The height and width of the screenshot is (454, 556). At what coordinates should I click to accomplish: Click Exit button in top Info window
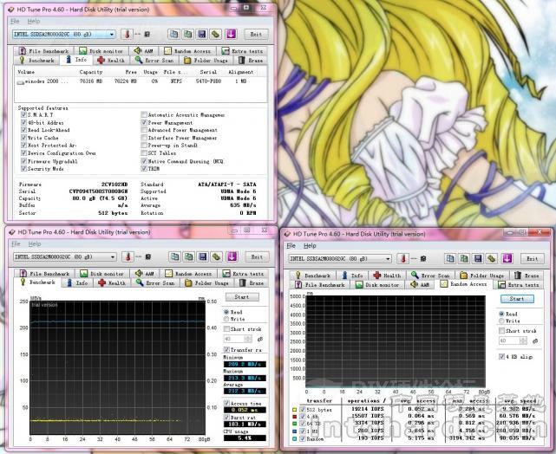256,35
